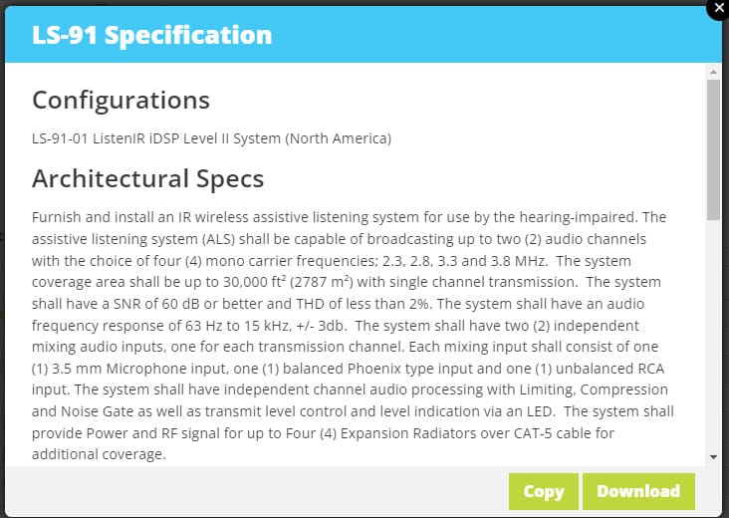
Task: Click the words additional coverage
Action: coord(99,454)
